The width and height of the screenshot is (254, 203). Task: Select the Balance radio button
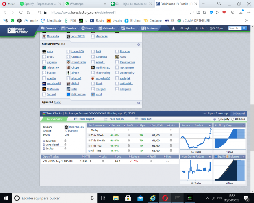(233, 119)
